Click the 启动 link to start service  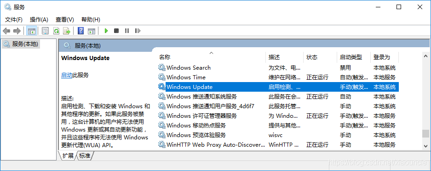point(67,75)
